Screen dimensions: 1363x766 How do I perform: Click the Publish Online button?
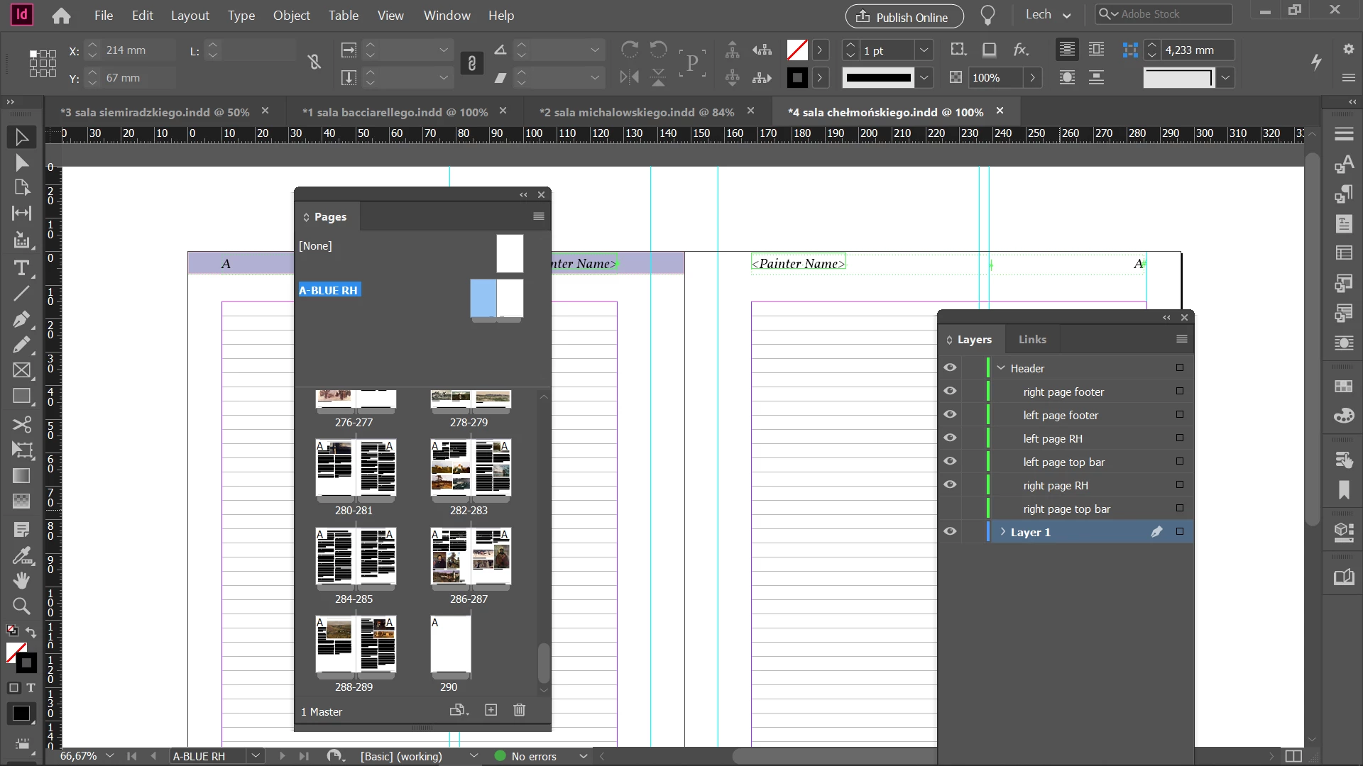[x=904, y=16]
